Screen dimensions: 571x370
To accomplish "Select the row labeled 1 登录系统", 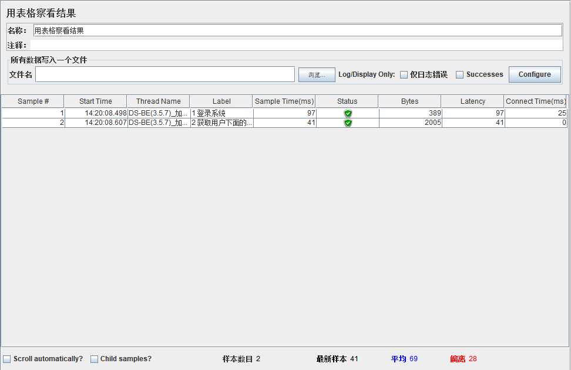I will tap(284, 113).
